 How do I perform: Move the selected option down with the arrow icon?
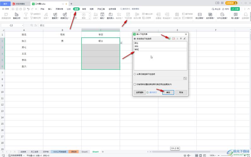[x=177, y=39]
